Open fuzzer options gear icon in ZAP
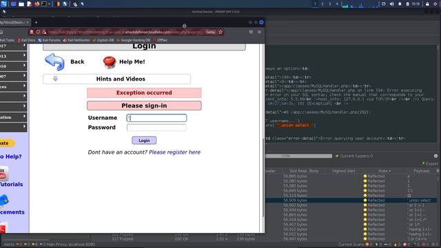The height and width of the screenshot is (248, 441). pos(435,156)
